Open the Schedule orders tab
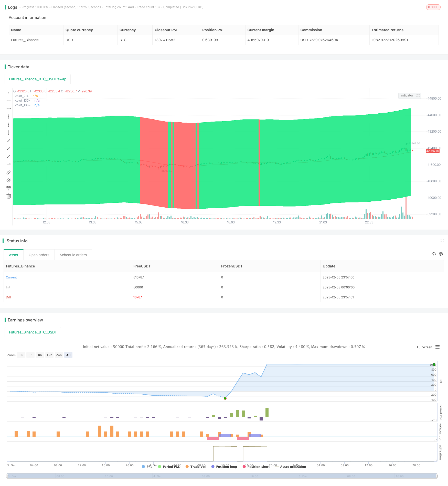Image resolution: width=448 pixels, height=486 pixels. point(73,255)
